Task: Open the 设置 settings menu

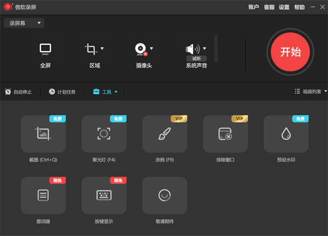Action: tap(284, 7)
